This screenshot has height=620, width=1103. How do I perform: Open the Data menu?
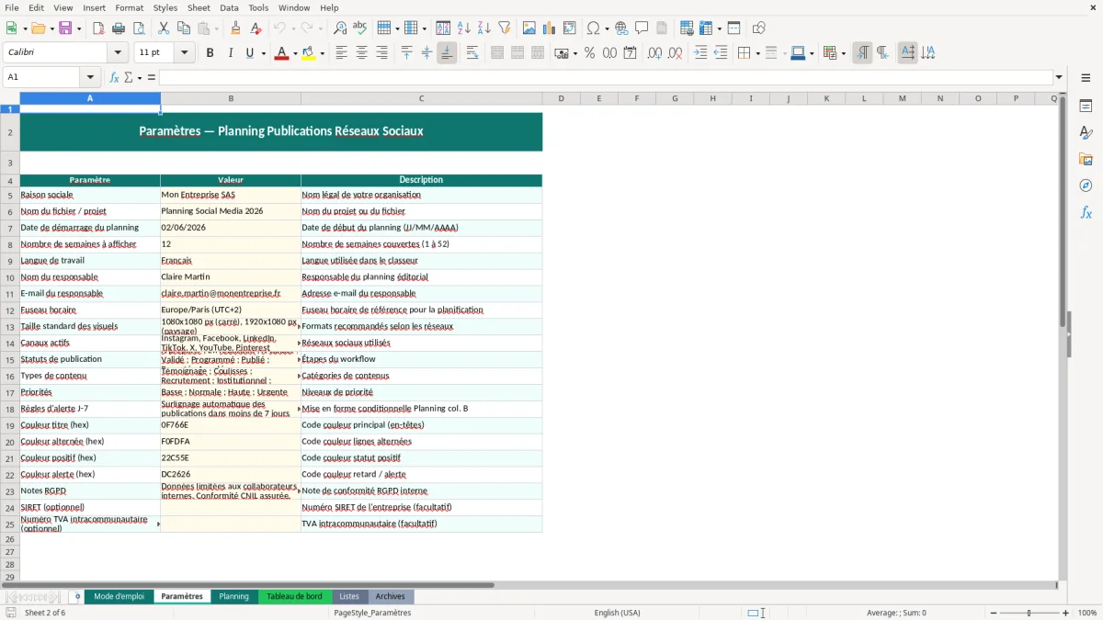[229, 7]
